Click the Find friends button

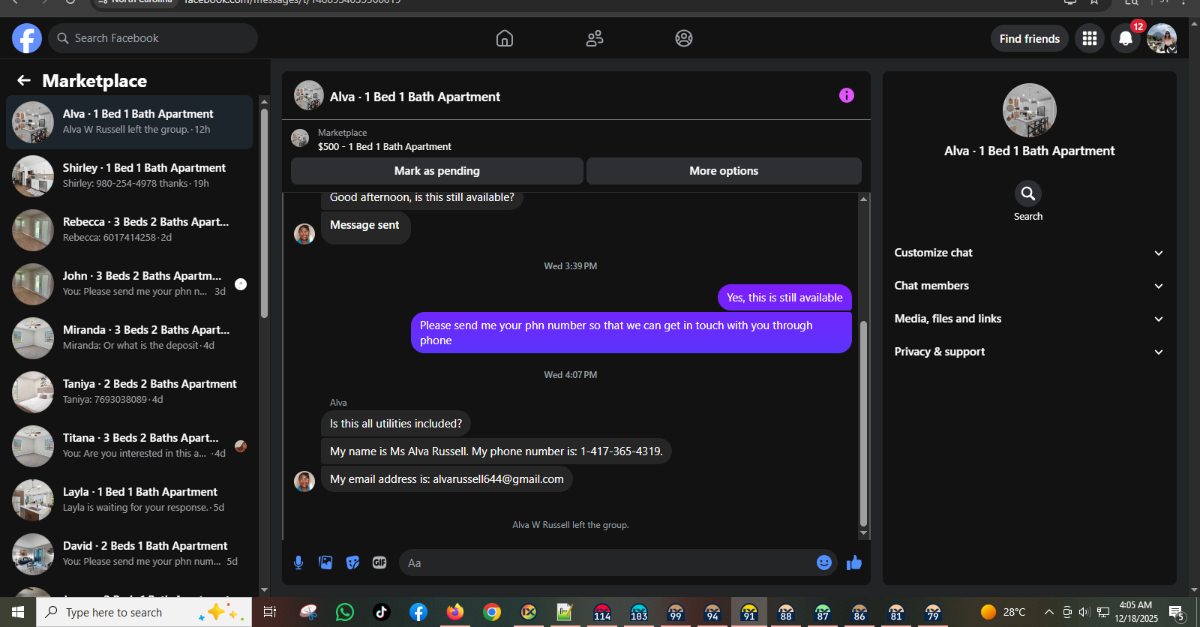pos(1030,38)
